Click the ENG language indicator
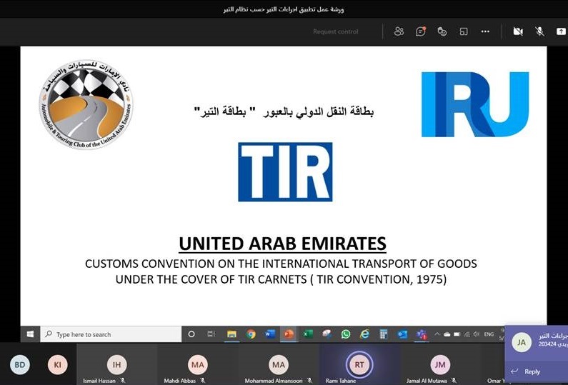 tap(489, 334)
